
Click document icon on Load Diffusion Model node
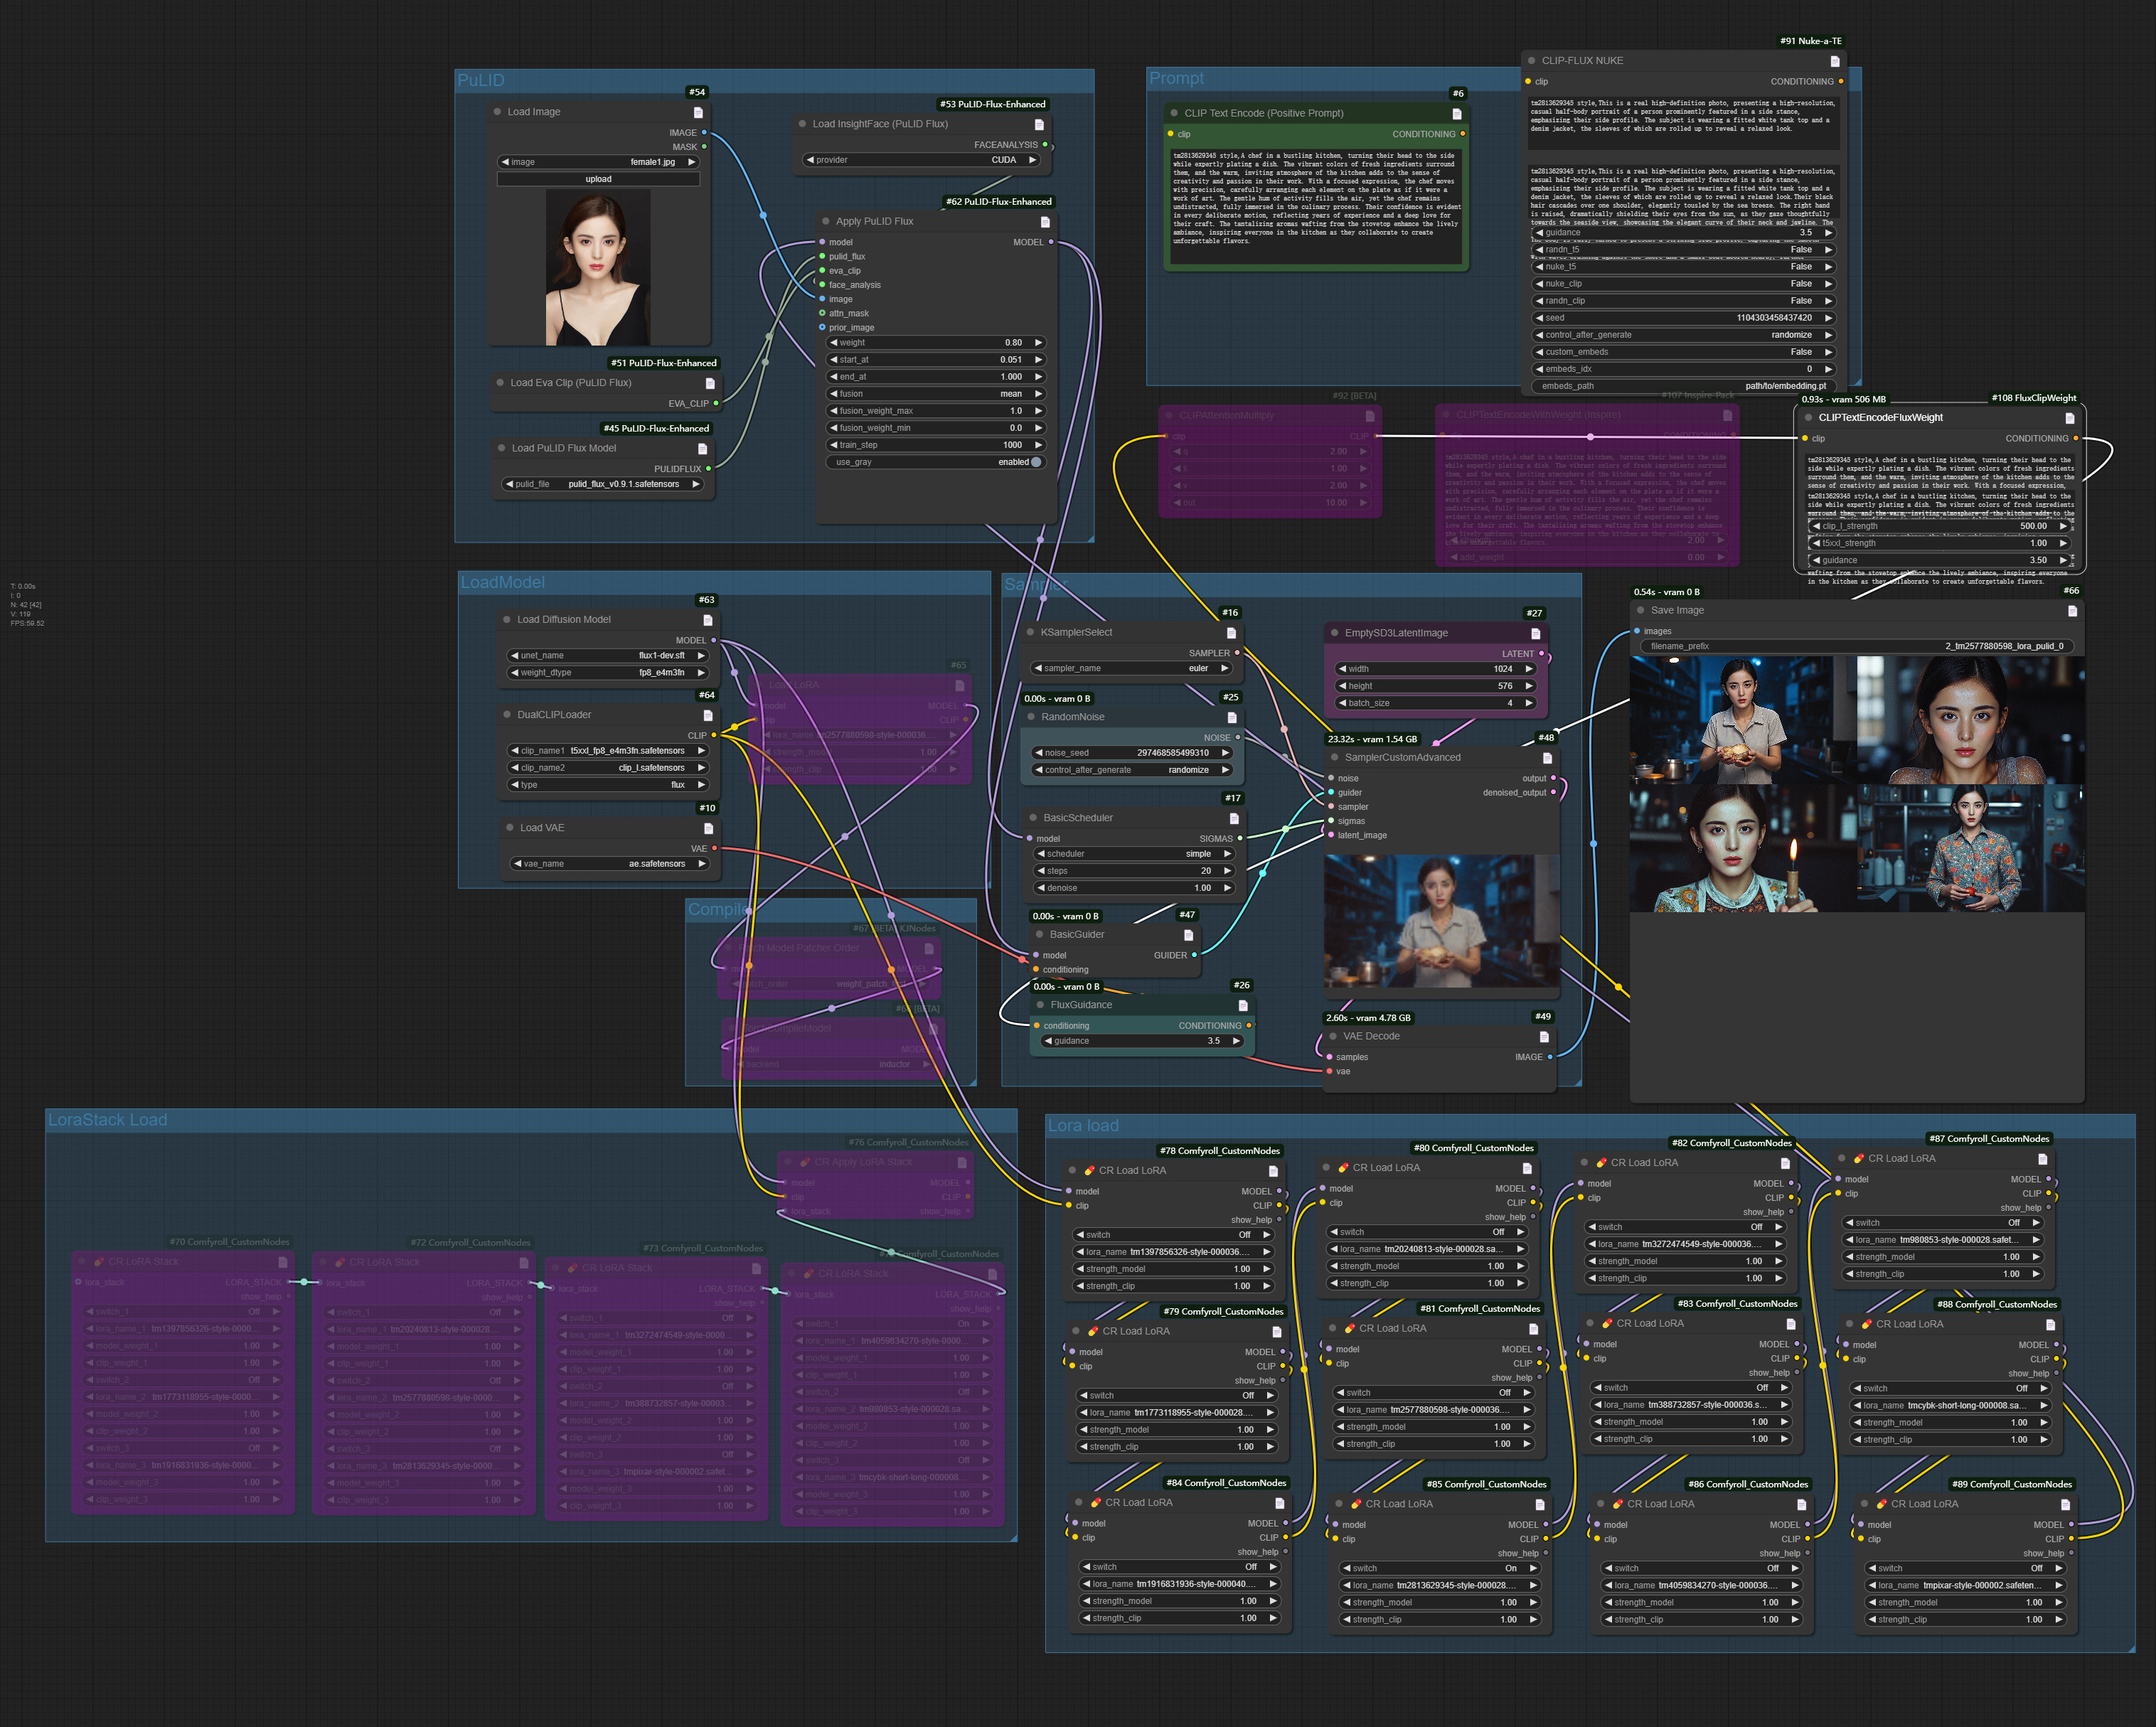708,620
